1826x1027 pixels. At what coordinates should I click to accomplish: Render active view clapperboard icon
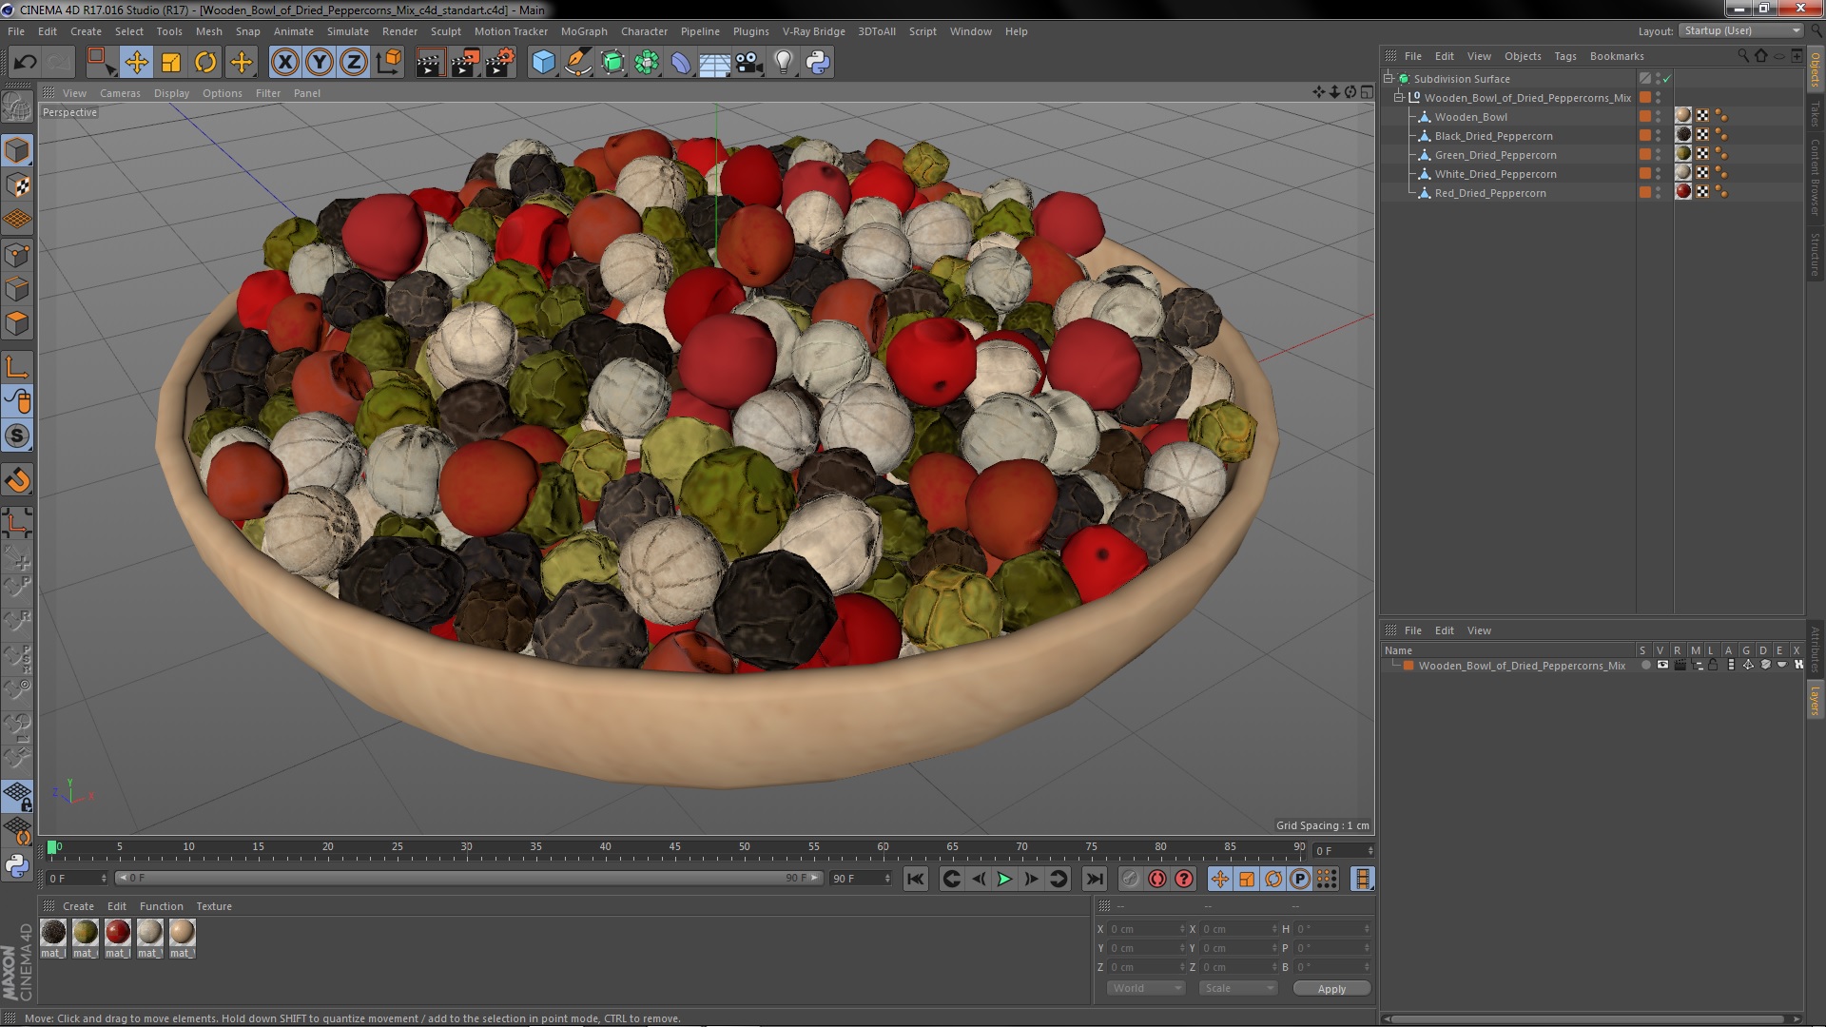(x=430, y=63)
